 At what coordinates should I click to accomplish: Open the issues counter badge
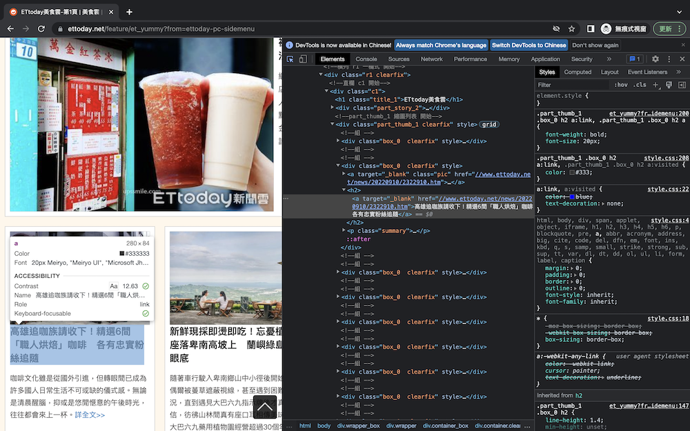[635, 59]
